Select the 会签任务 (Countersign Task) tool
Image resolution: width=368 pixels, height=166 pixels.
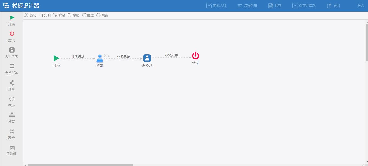(11, 69)
